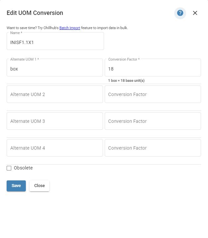Click the Obsolete label text
The width and height of the screenshot is (208, 238).
coord(23,168)
